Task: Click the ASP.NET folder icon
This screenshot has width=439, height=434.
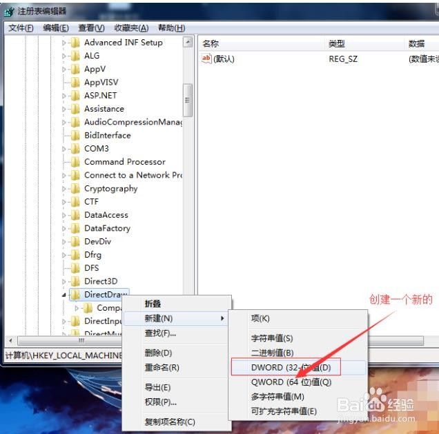Action: click(x=75, y=96)
